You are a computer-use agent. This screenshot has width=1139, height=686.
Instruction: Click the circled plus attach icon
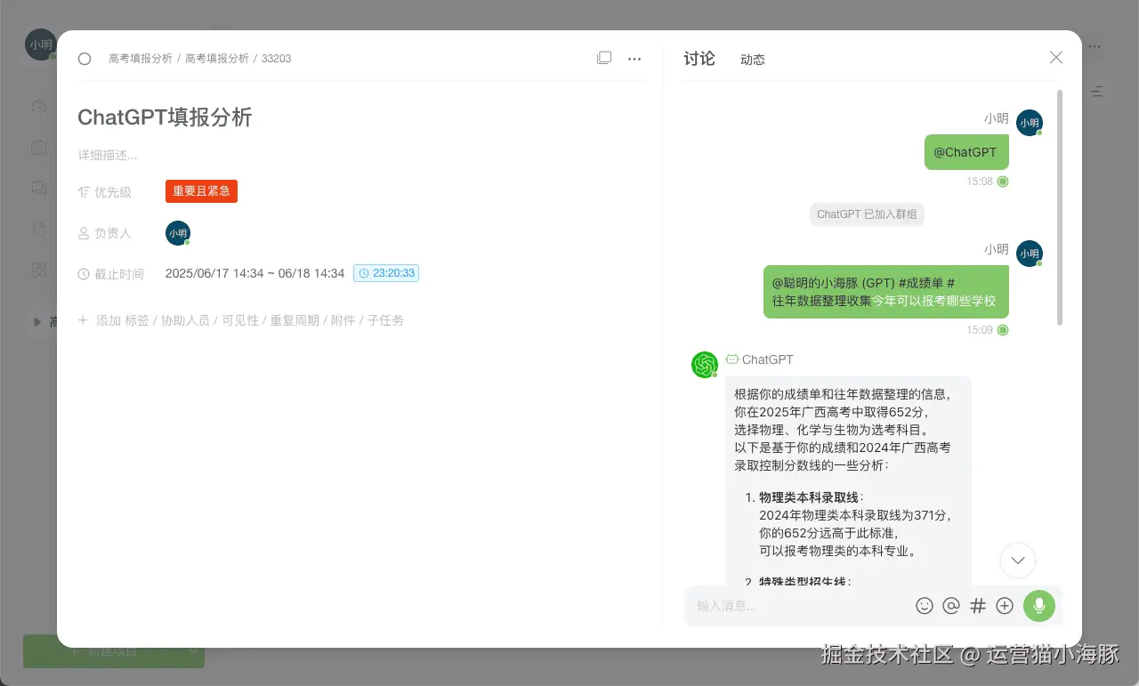click(x=1005, y=606)
